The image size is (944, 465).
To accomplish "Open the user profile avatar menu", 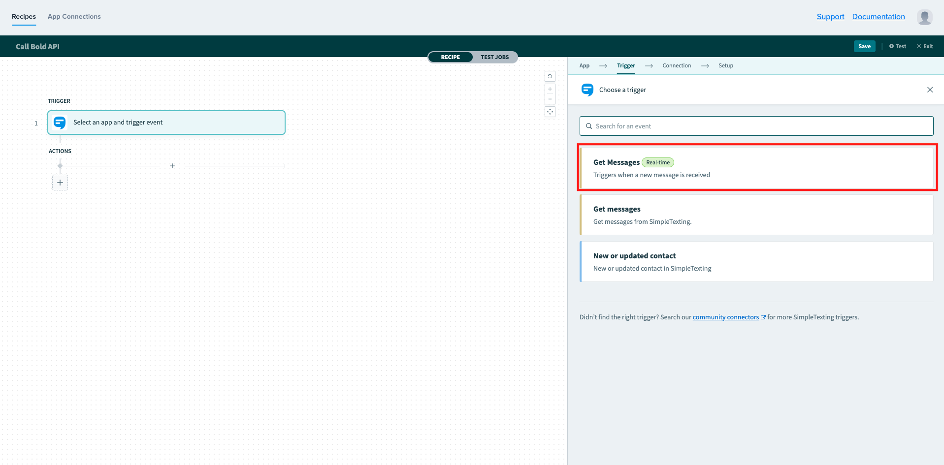I will pos(924,17).
